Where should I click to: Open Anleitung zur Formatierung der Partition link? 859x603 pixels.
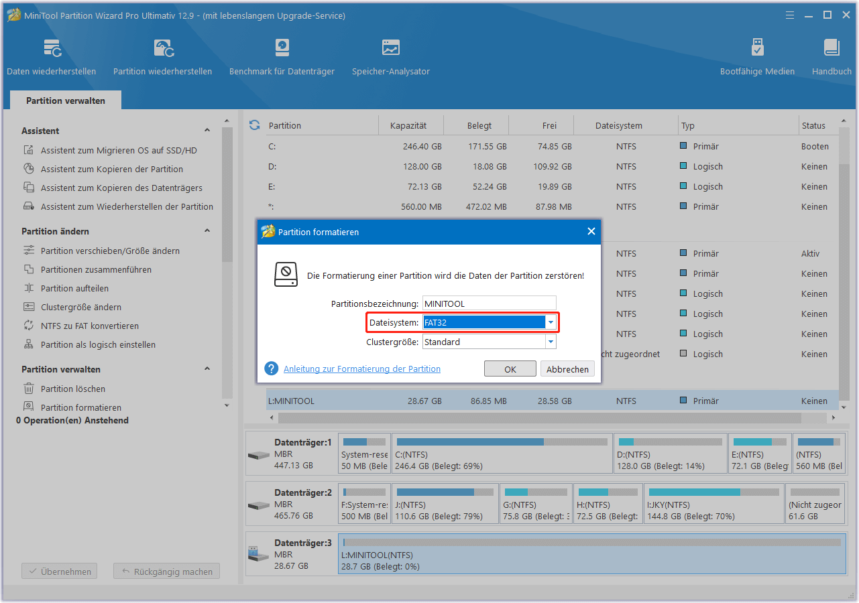pos(362,368)
